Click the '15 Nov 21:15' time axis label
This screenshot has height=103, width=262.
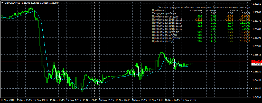point(90,100)
